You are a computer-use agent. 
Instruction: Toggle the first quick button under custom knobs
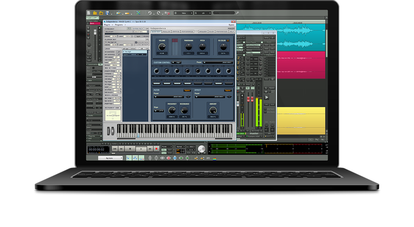(156, 83)
